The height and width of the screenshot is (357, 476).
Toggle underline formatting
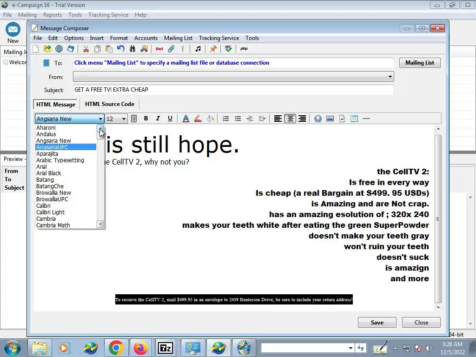170,119
